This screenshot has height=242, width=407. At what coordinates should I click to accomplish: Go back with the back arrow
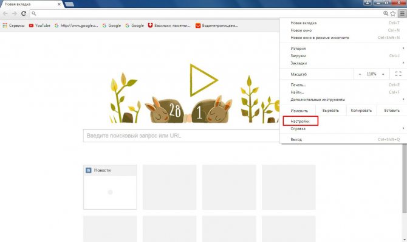coord(5,13)
